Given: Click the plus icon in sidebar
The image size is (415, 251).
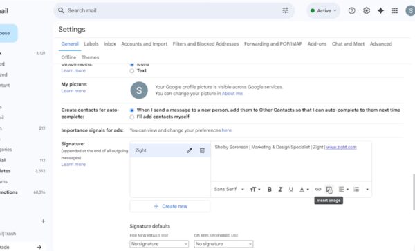Looking at the screenshot, I should coord(43,221).
